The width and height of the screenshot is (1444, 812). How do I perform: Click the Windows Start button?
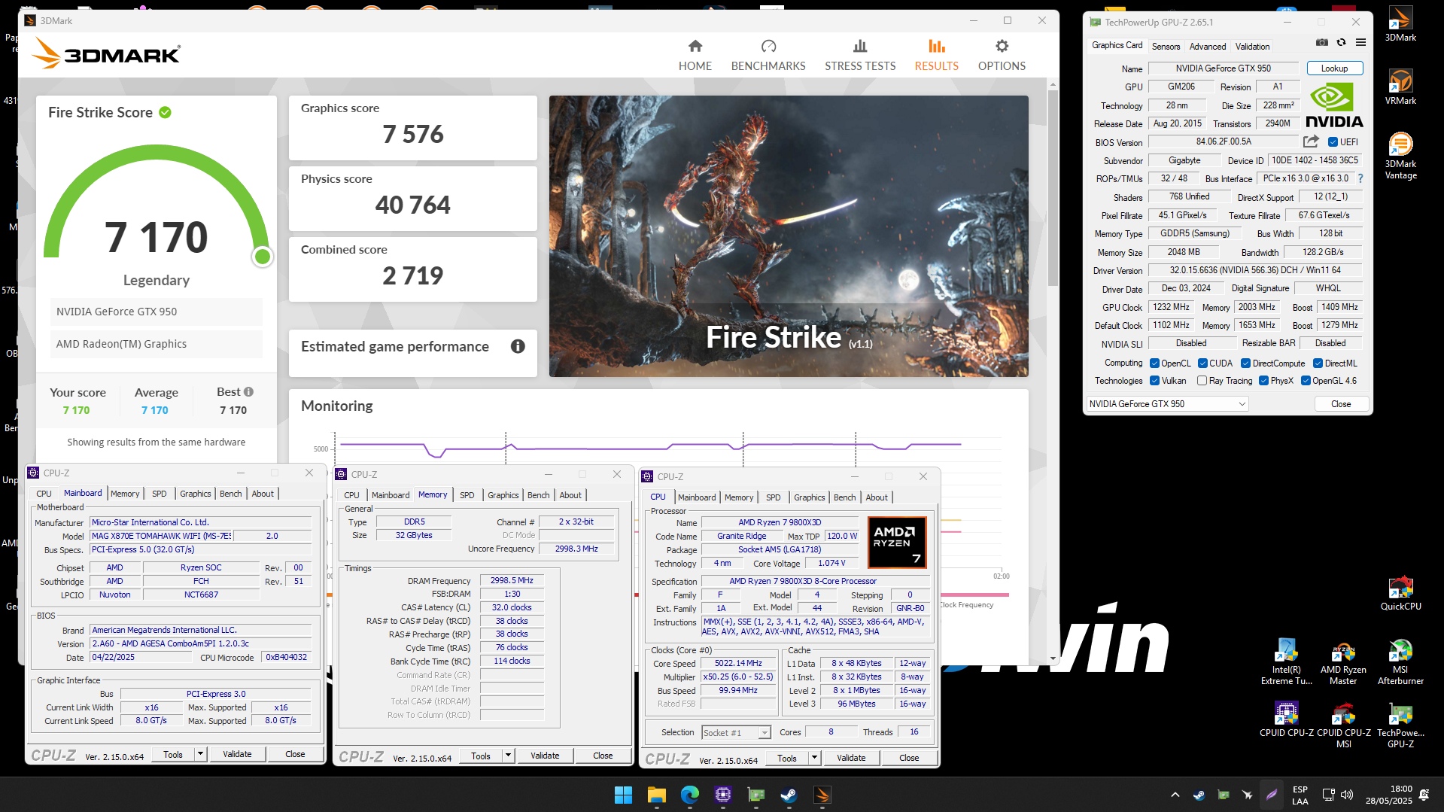point(623,795)
